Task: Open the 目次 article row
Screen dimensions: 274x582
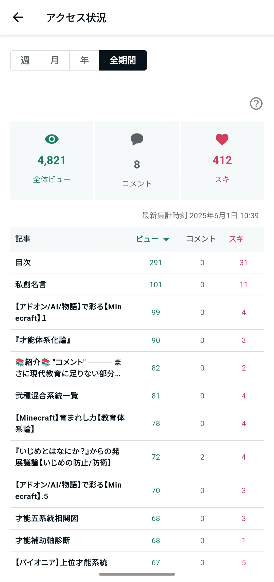Action: coord(137,263)
